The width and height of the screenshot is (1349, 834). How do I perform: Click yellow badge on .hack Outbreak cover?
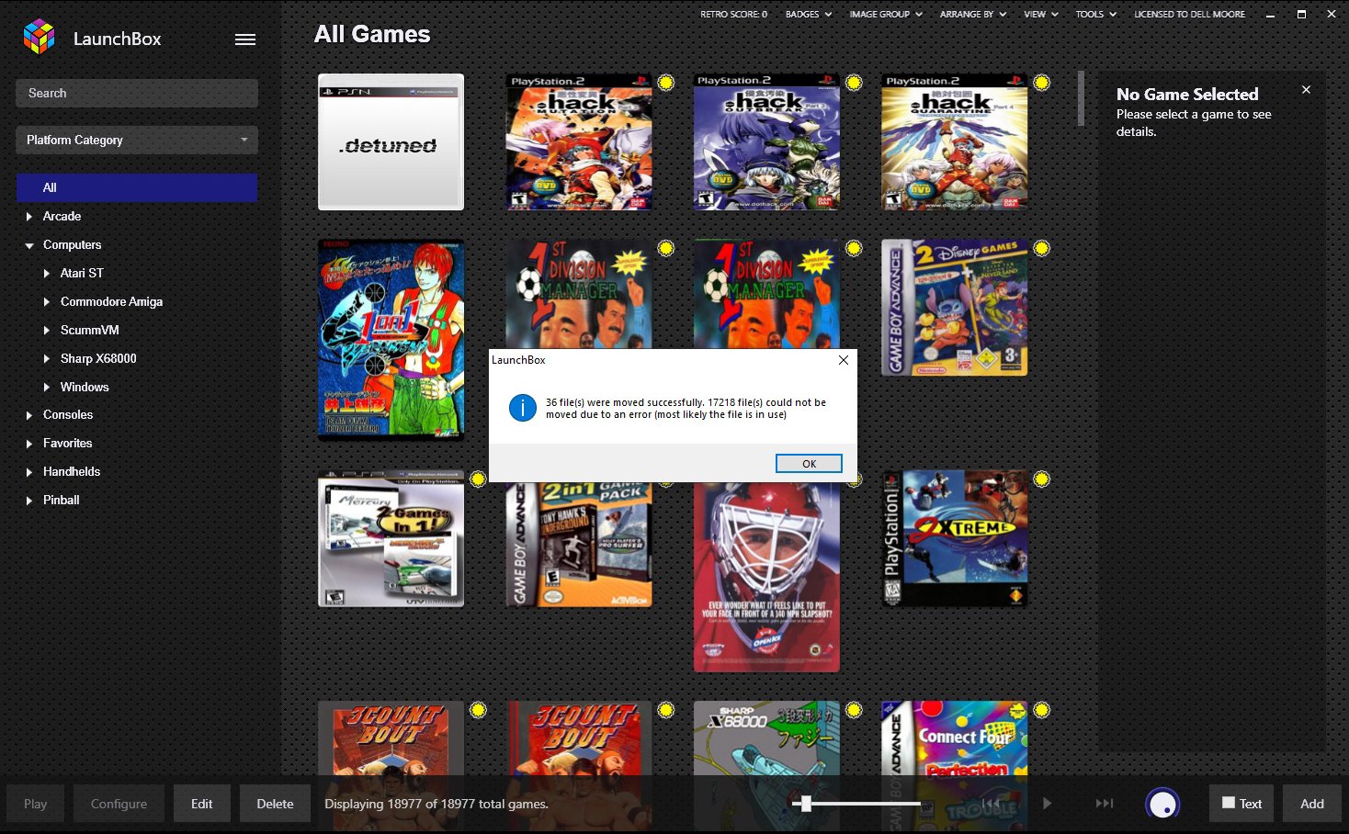tap(854, 83)
